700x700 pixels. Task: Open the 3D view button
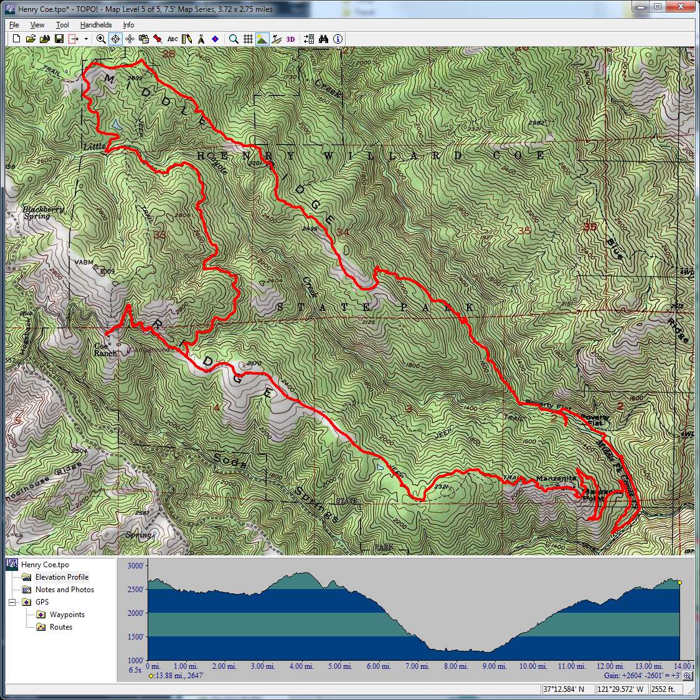pos(290,39)
